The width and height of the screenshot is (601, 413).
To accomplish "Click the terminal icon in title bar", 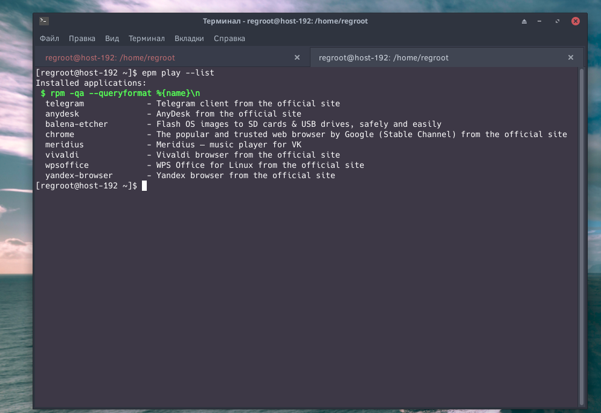I will (43, 21).
